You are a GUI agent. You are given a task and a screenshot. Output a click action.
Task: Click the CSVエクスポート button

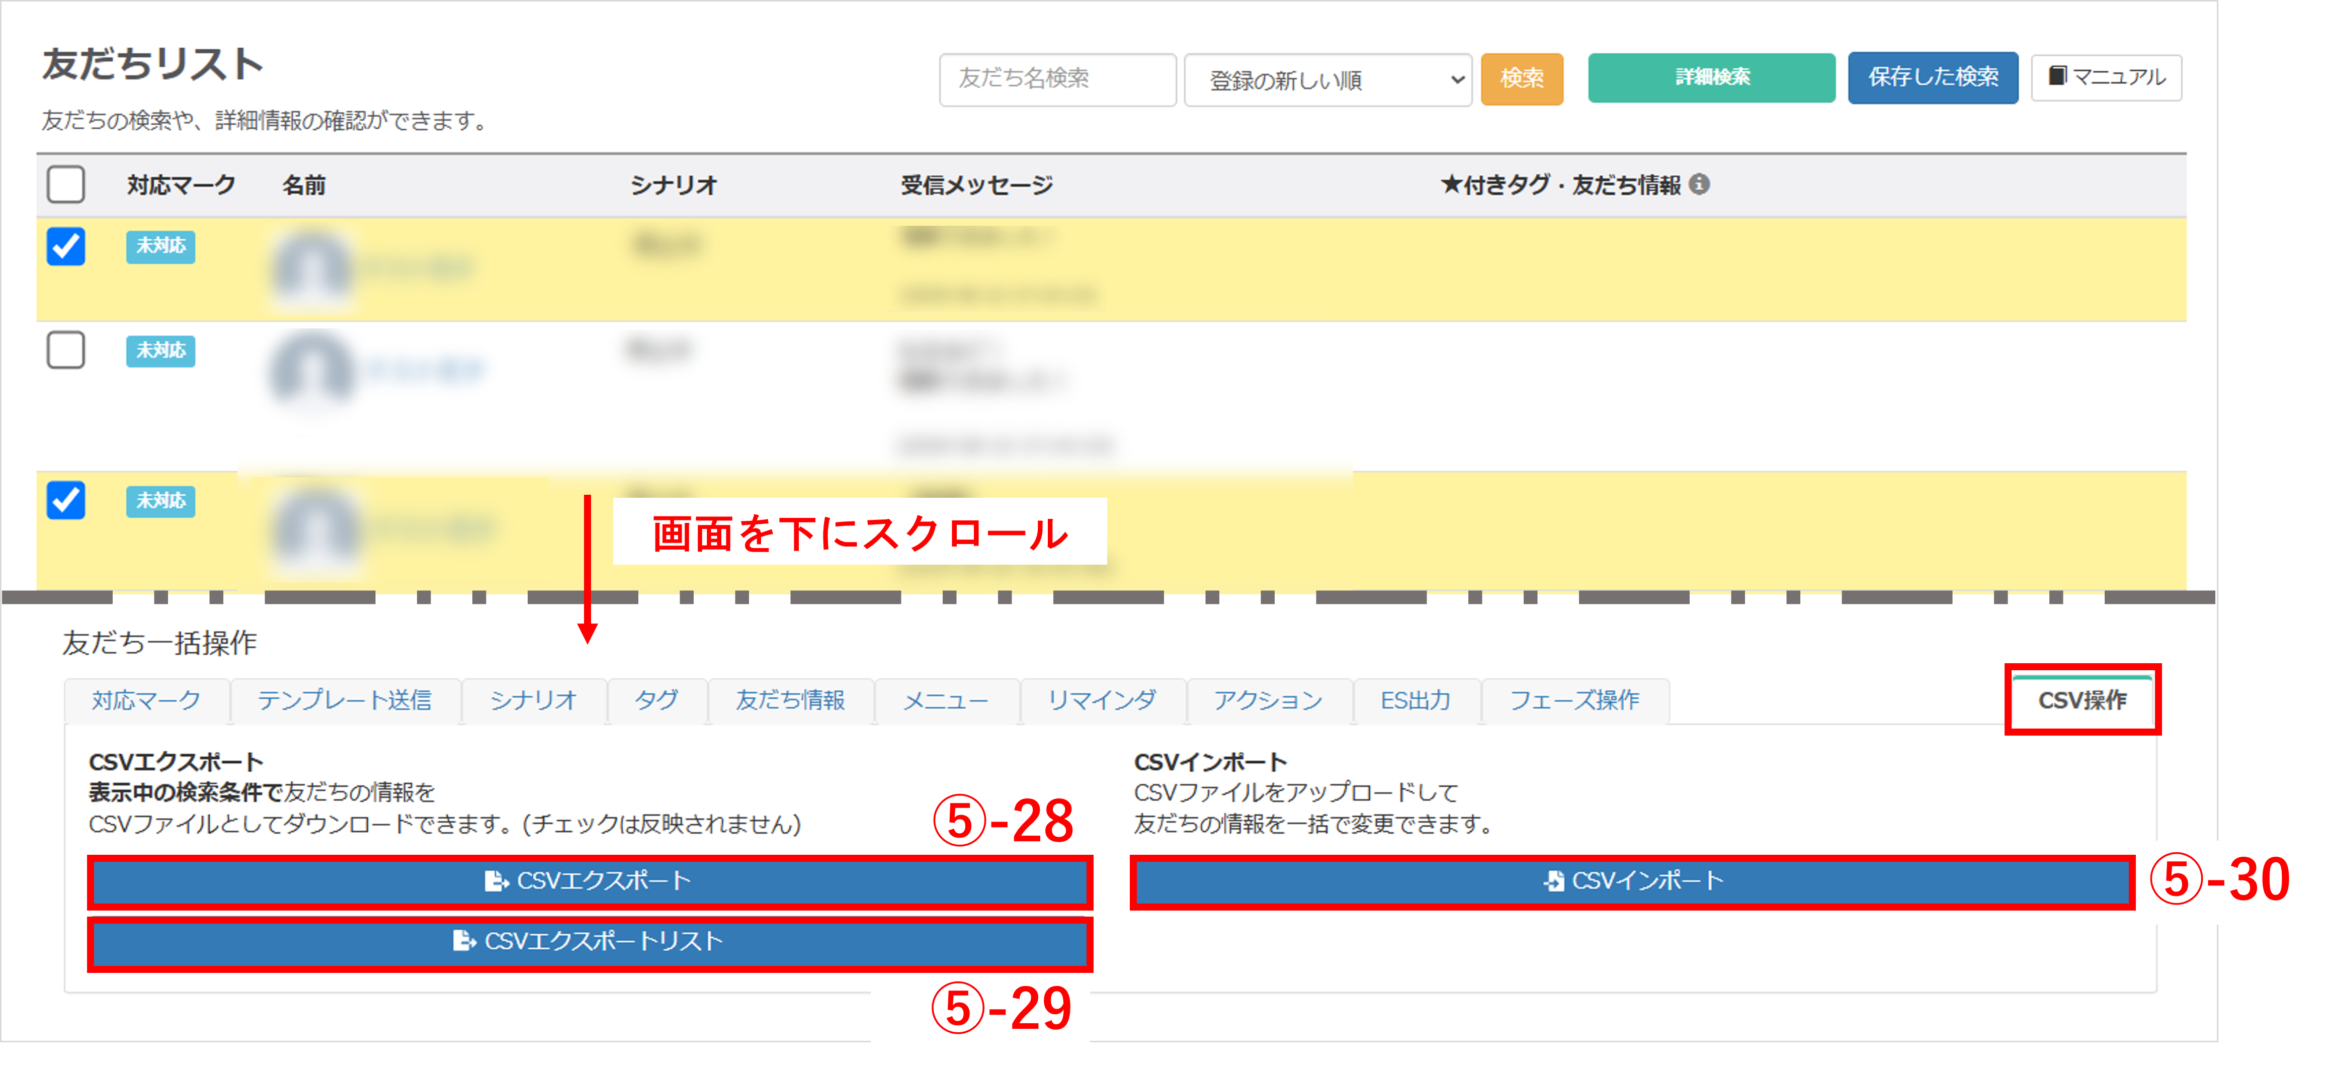(589, 880)
